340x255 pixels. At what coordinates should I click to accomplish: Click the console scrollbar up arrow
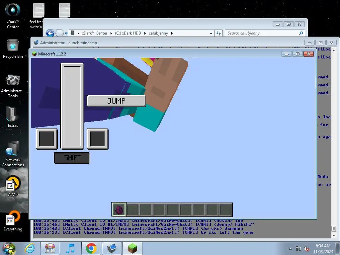334,50
